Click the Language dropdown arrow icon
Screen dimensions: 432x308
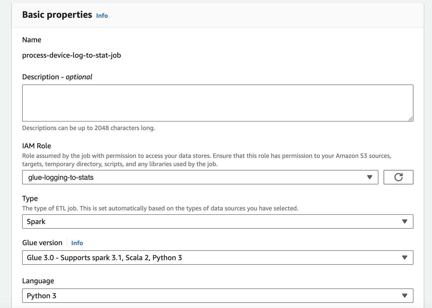tap(404, 296)
